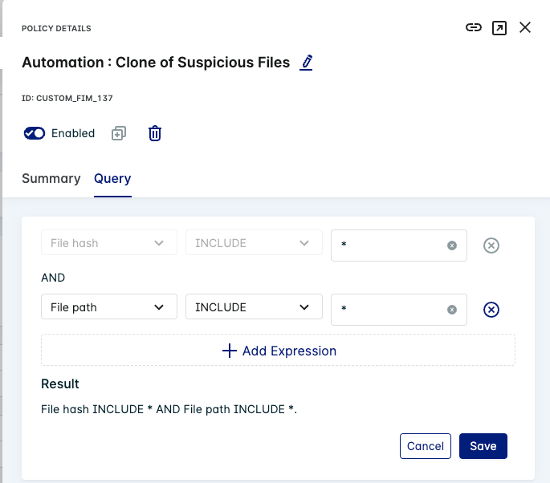This screenshot has width=550, height=483.
Task: Close the Policy Details panel
Action: tap(525, 27)
